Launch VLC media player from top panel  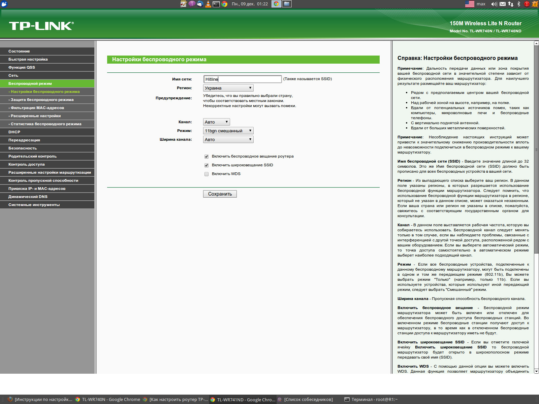pos(208,4)
